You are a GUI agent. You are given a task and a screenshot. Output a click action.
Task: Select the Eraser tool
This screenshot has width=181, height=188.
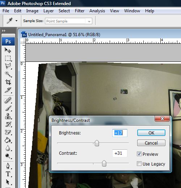coord(8,132)
